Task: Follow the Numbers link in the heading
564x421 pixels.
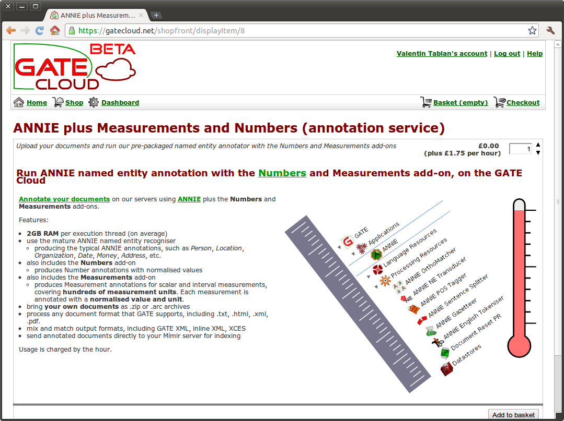Action: 282,173
